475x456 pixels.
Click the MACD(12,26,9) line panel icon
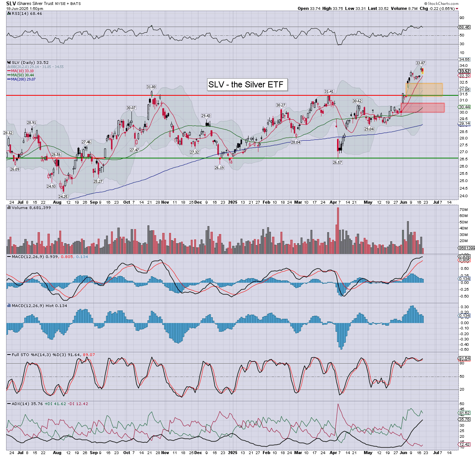coord(9,257)
